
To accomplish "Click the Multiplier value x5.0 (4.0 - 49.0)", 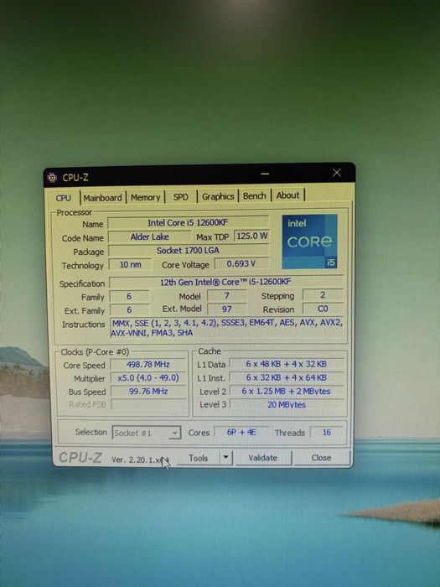I will click(148, 377).
